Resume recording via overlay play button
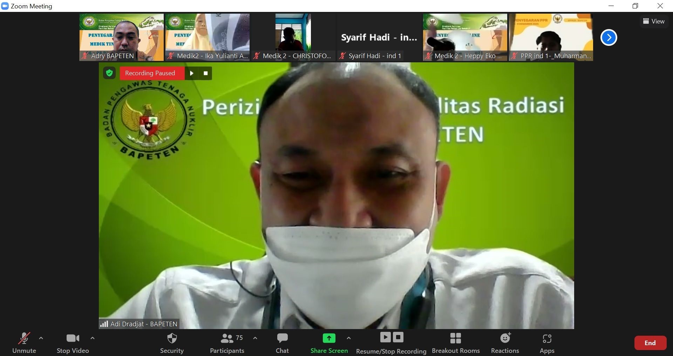This screenshot has width=673, height=356. click(191, 73)
